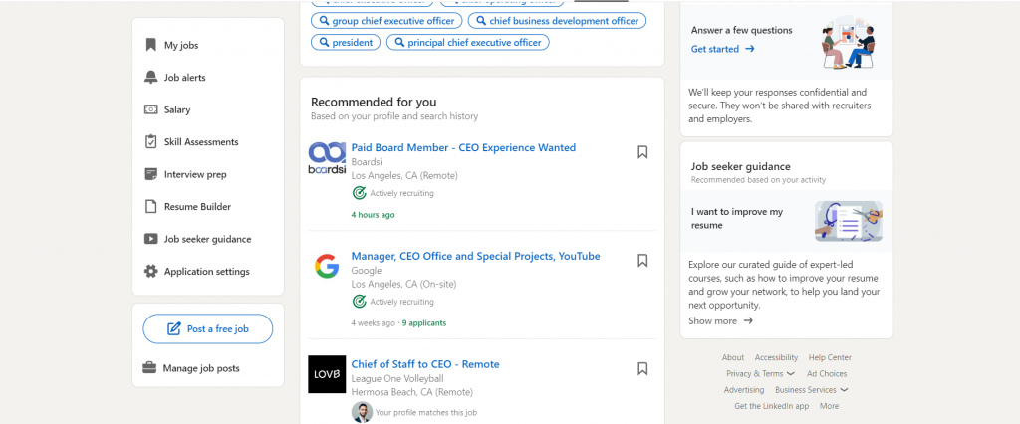Screen dimensions: 1020x424
Task: Click the arrow next to Get started
Action: 750,49
